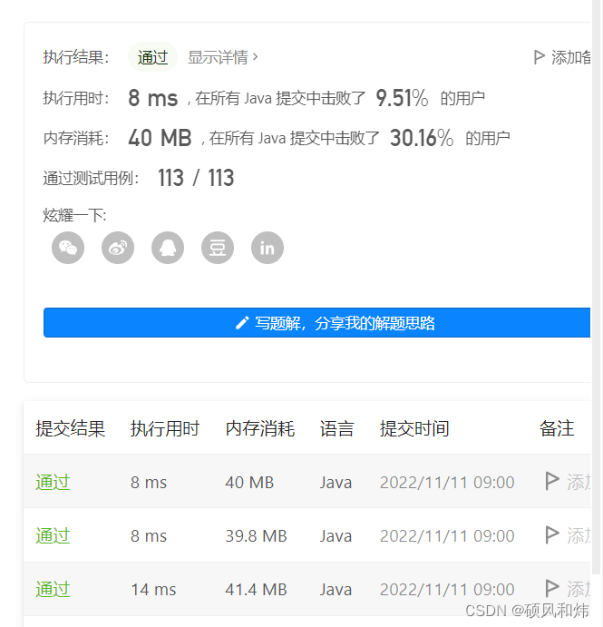This screenshot has width=603, height=627.
Task: Click the vertical scrollbar on the right edge
Action: [598, 288]
